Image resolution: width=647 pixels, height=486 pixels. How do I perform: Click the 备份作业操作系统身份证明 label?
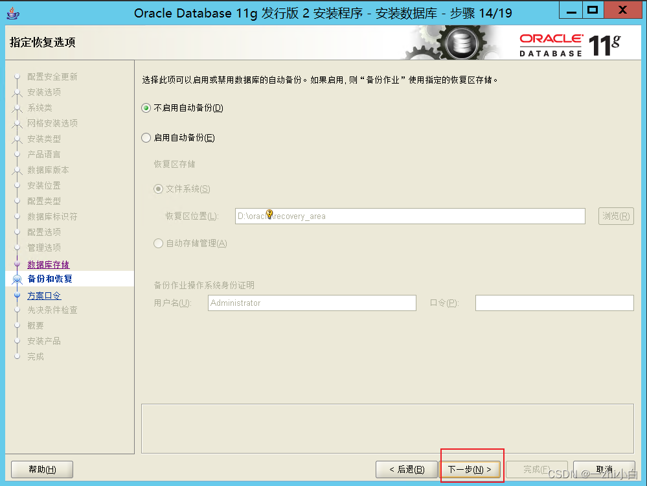point(204,285)
